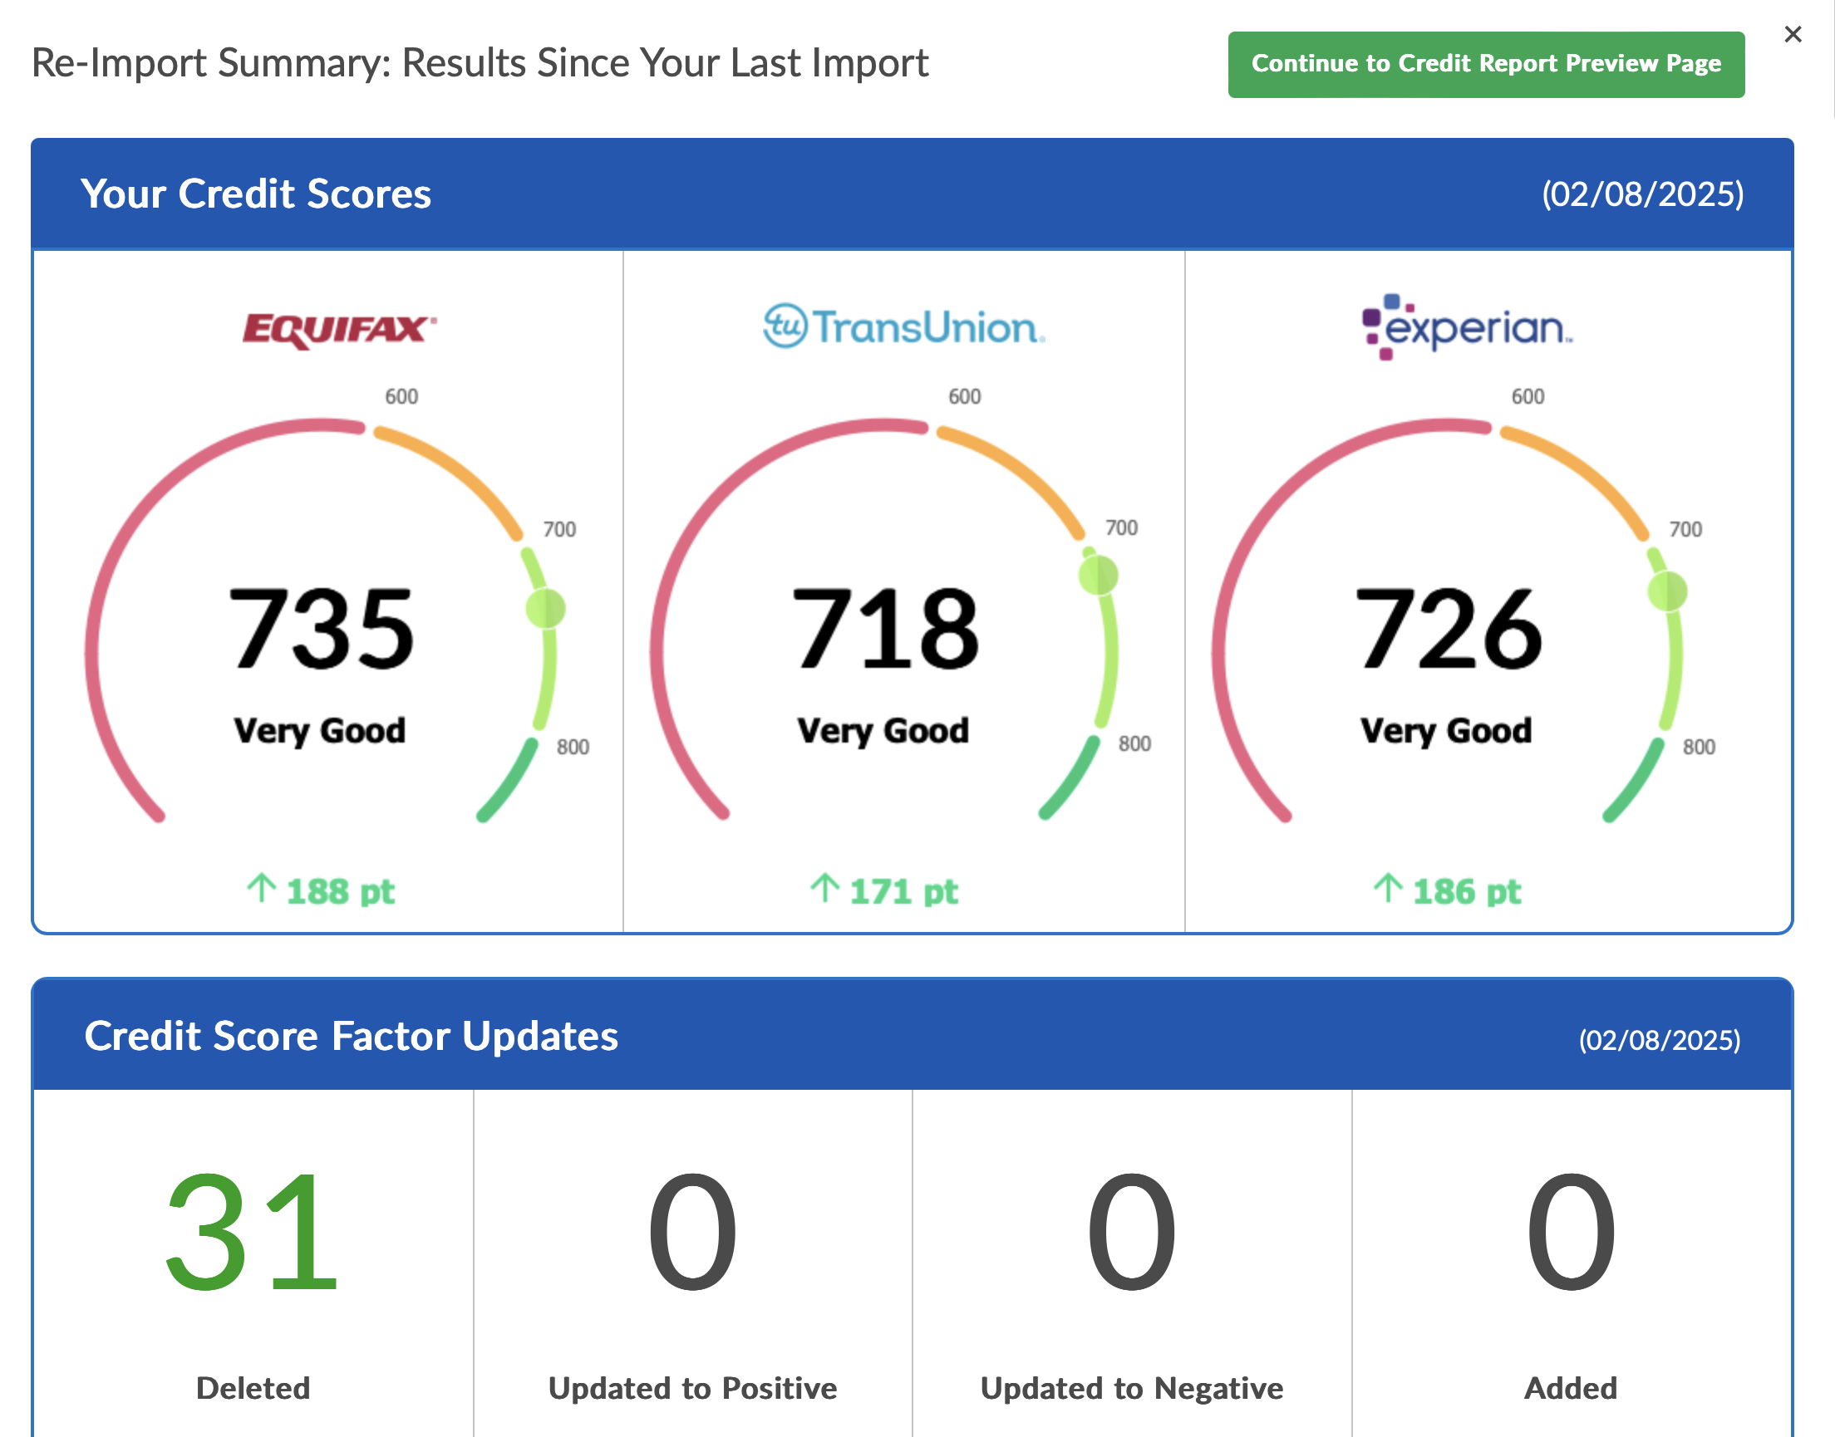Viewport: 1835px width, 1437px height.
Task: Click the Equifax 188 pt up arrow
Action: 262,889
